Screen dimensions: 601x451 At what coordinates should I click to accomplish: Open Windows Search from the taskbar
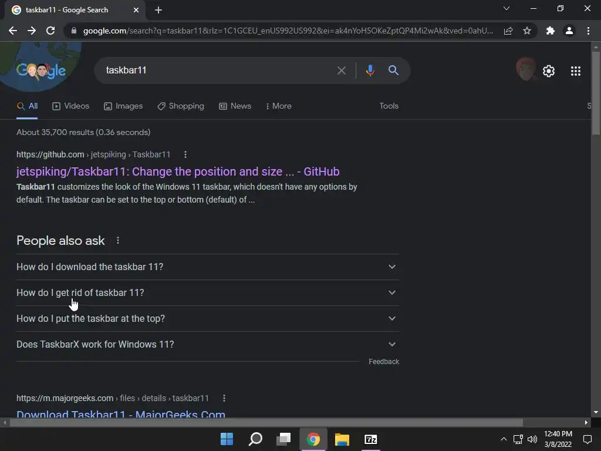point(255,439)
